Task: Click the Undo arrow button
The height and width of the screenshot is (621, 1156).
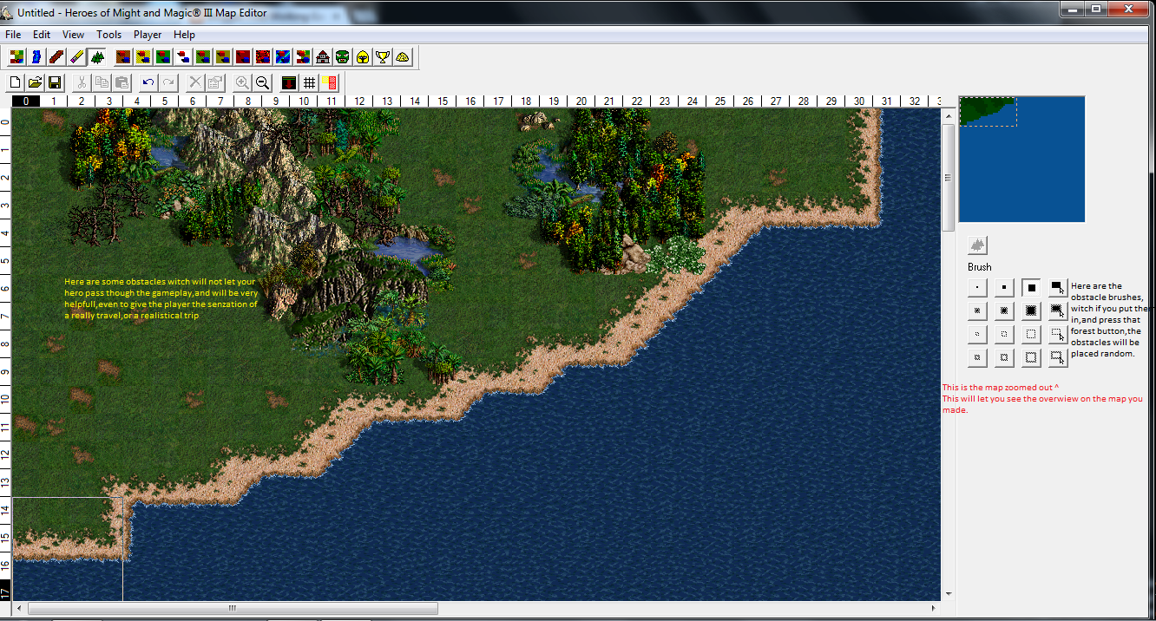Action: click(148, 82)
